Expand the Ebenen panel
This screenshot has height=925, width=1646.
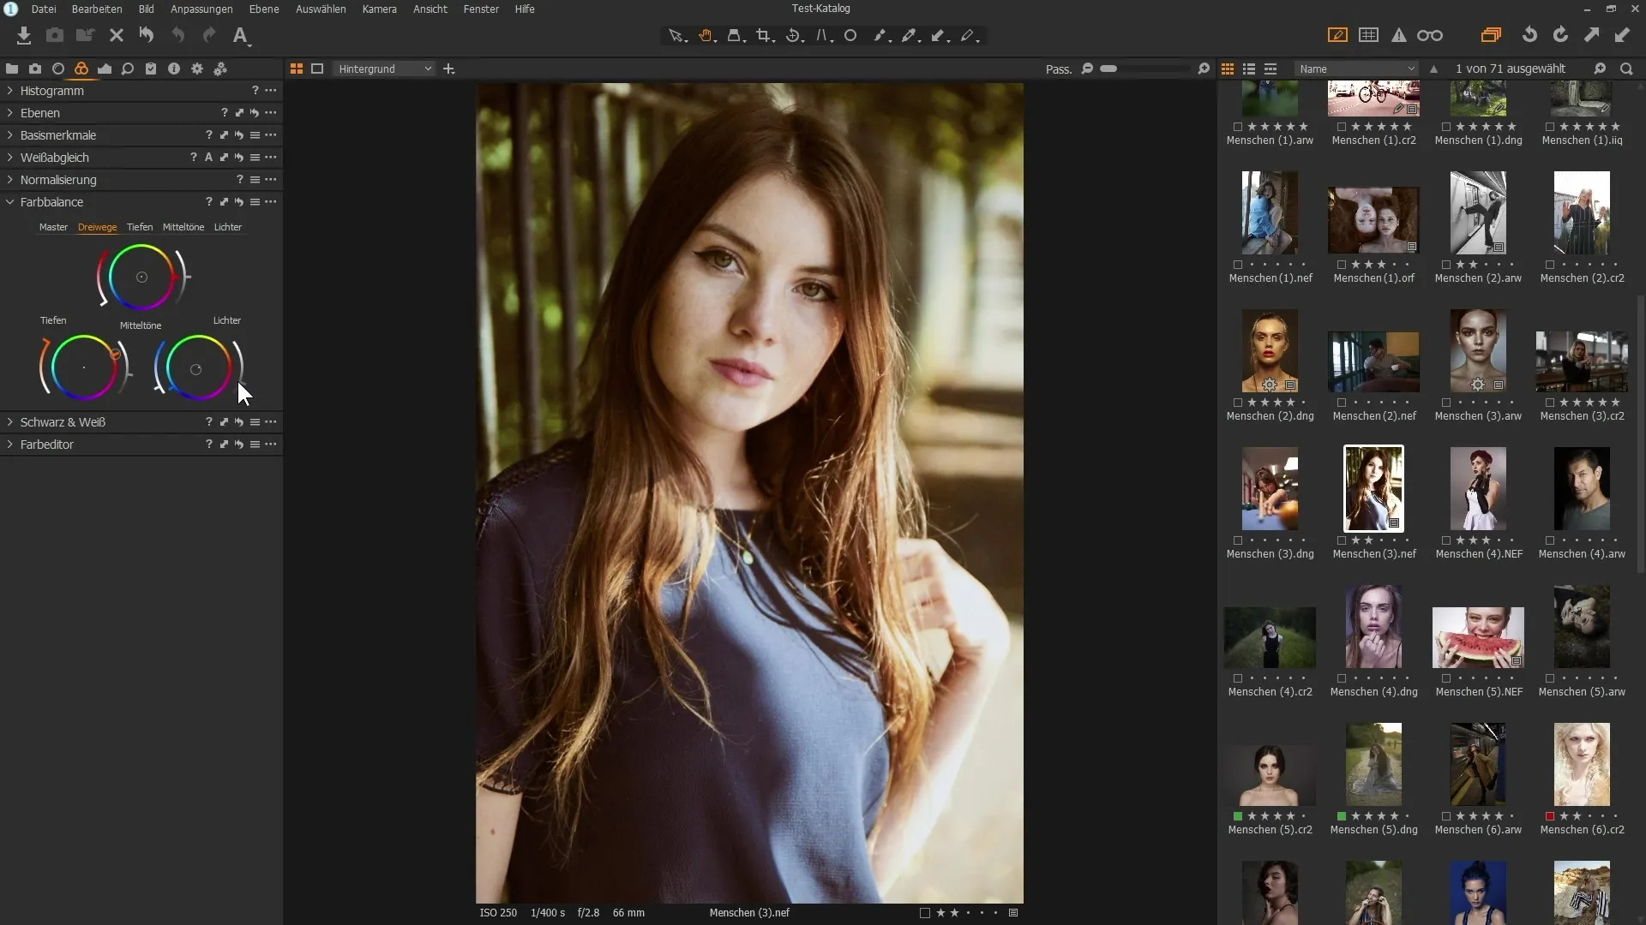pos(9,112)
